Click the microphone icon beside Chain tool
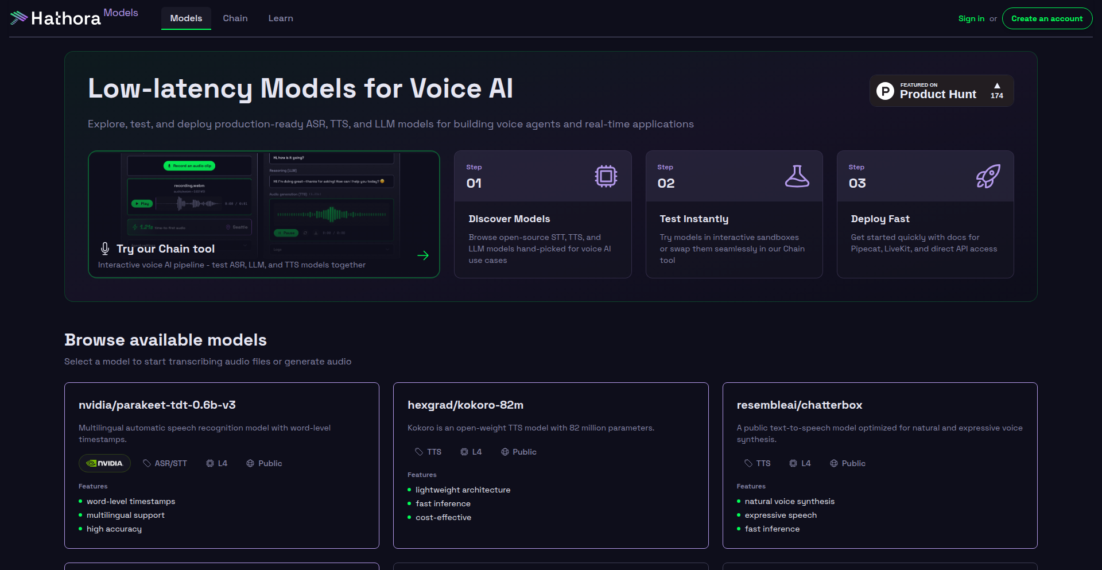This screenshot has height=570, width=1102. pos(105,249)
